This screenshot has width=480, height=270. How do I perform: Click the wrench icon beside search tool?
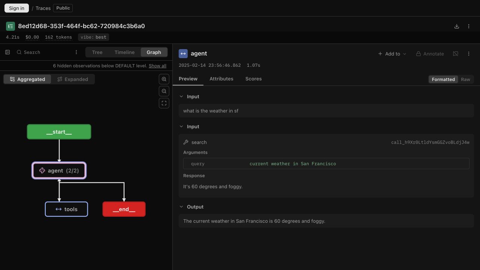click(186, 142)
